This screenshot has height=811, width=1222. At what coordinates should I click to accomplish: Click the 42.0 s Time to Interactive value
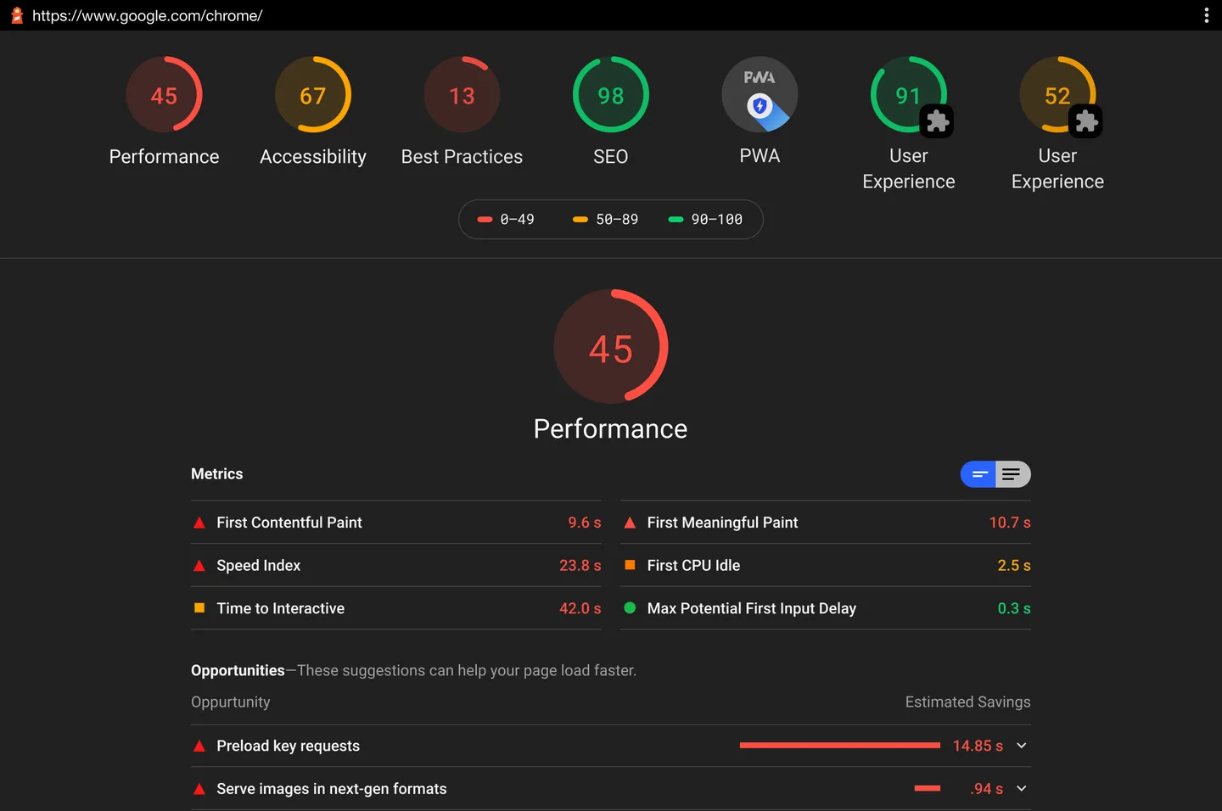pyautogui.click(x=580, y=608)
